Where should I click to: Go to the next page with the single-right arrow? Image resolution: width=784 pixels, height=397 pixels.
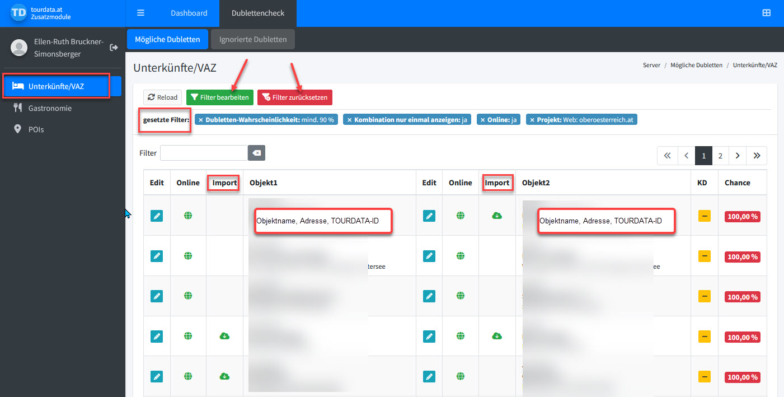738,156
